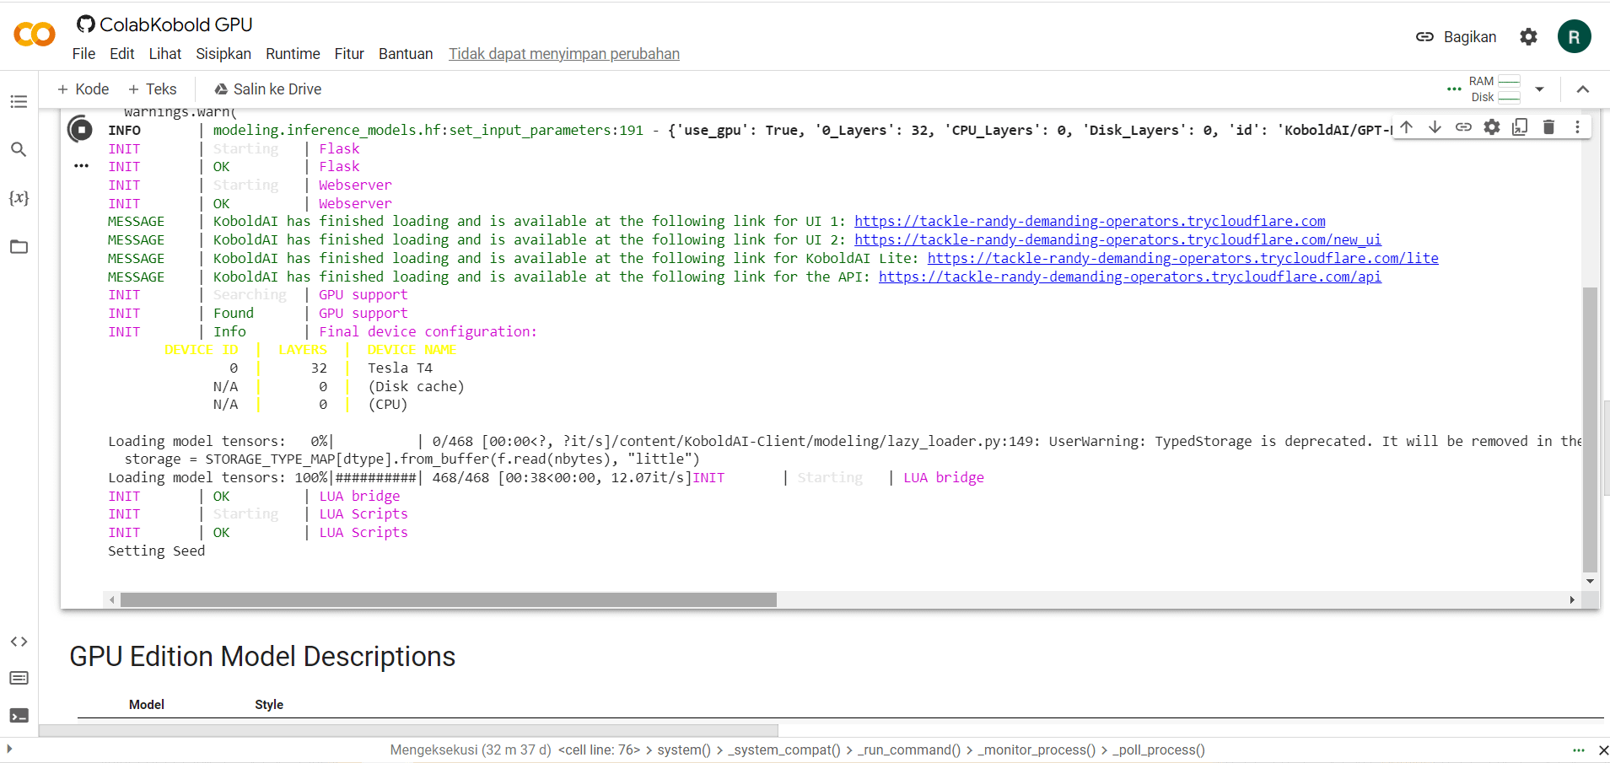Image resolution: width=1610 pixels, height=763 pixels.
Task: Open the Runtime menu
Action: [293, 54]
